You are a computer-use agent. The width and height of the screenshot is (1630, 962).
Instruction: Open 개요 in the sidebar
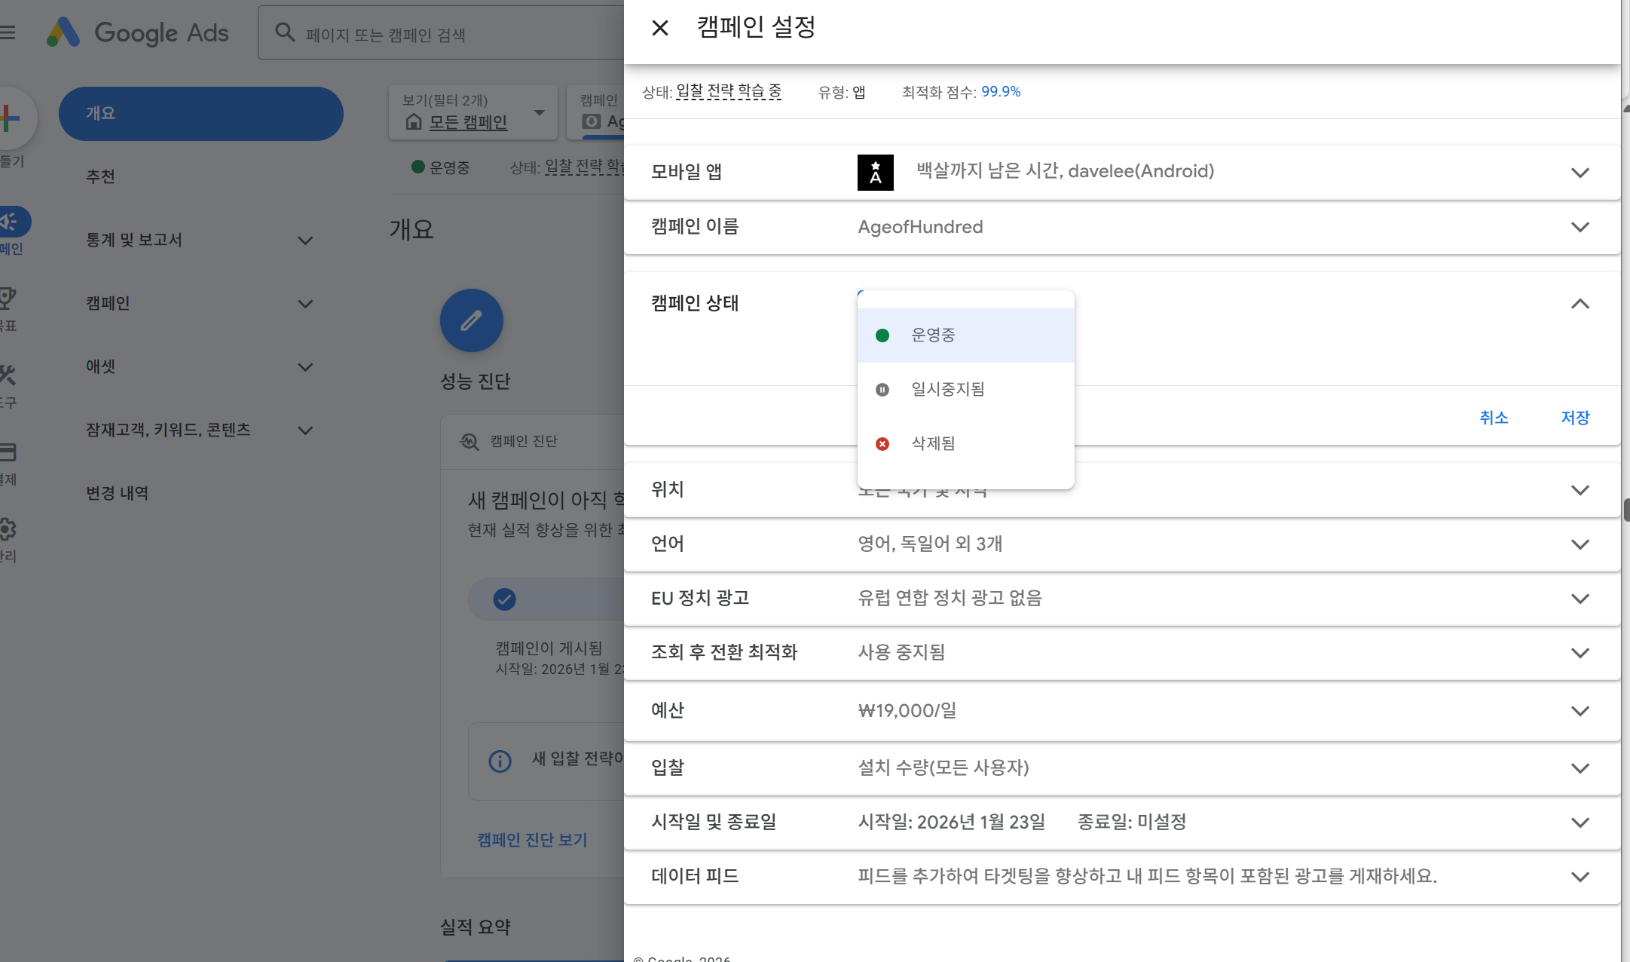click(200, 113)
